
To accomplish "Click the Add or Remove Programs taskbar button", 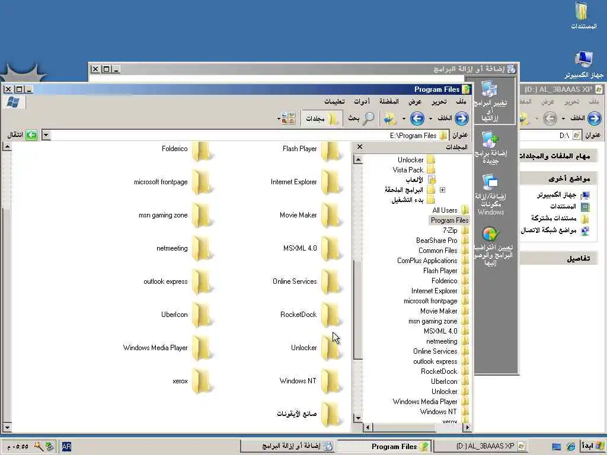I will click(x=287, y=447).
